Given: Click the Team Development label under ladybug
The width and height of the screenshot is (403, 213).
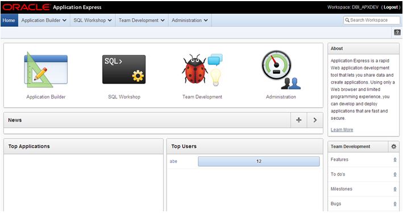Looking at the screenshot, I should [x=202, y=97].
